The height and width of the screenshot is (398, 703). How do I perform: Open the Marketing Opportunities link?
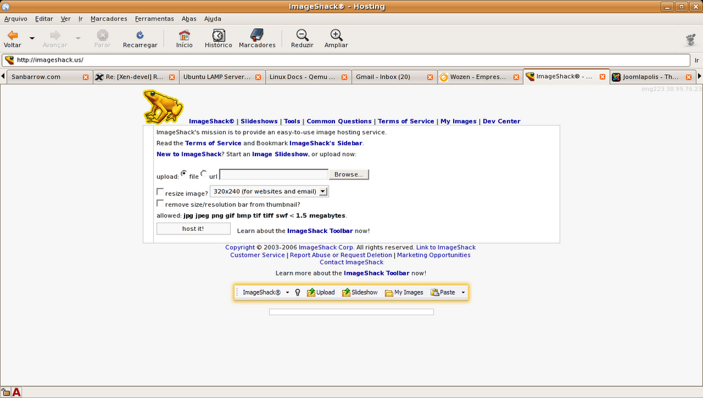click(434, 255)
